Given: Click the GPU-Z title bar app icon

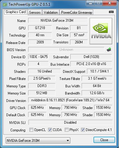Looking at the screenshot, I should [5, 4].
